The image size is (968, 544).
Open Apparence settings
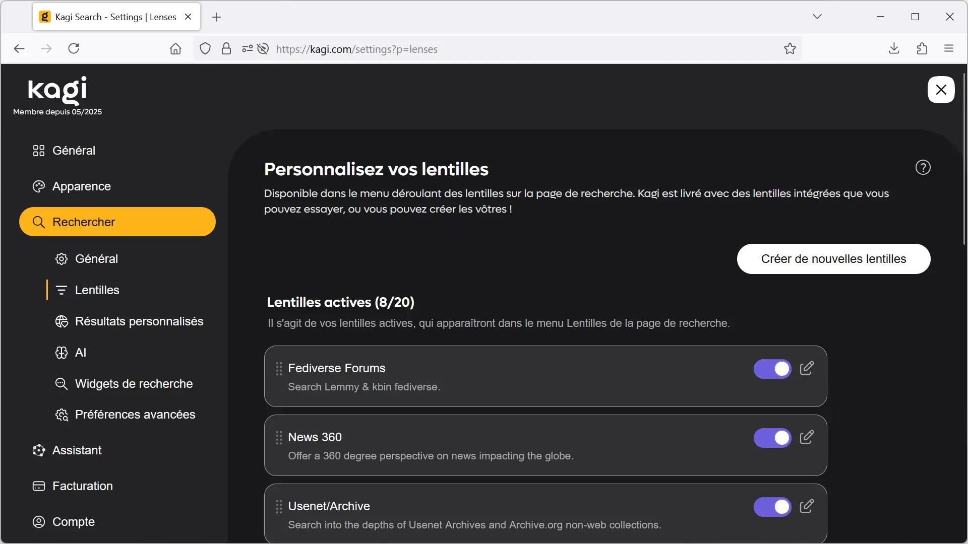coord(72,186)
